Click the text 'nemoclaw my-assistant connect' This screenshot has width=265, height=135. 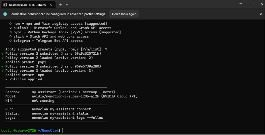61,109
